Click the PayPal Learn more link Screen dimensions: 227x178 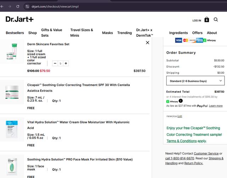click(x=216, y=106)
